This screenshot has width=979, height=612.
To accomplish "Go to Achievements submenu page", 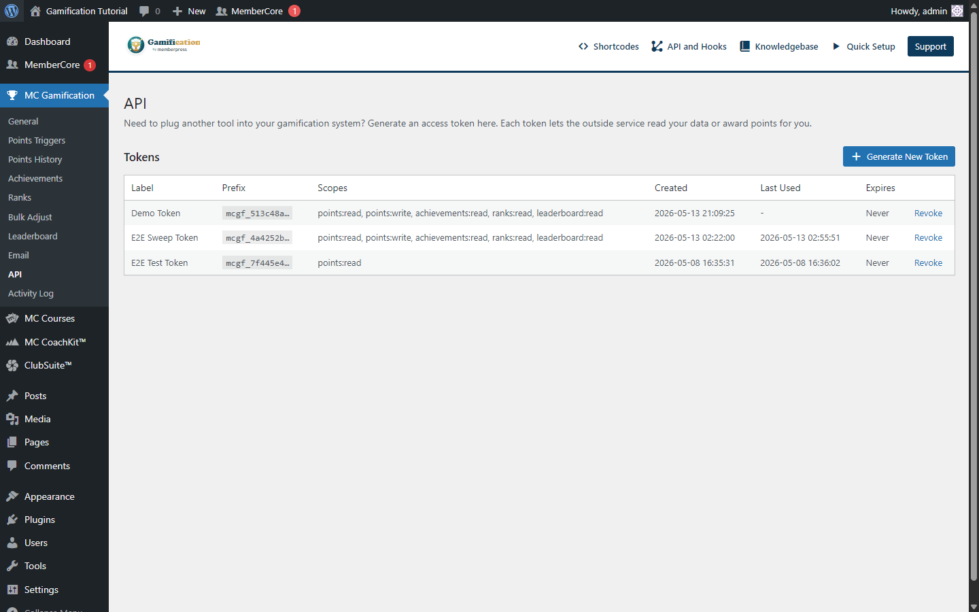I will [x=35, y=178].
